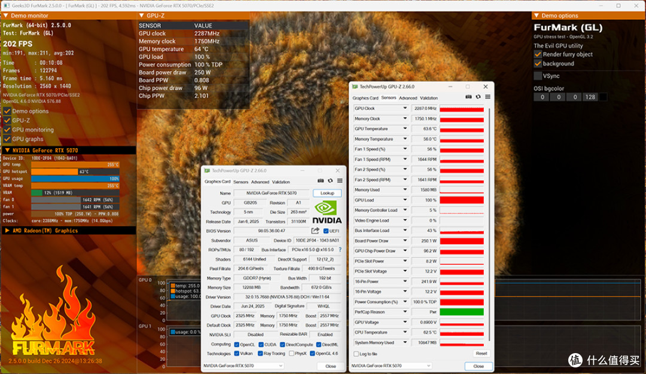The image size is (646, 374).
Task: Toggle the GPU-Z checkbox in Demo monitor
Action: pos(7,120)
